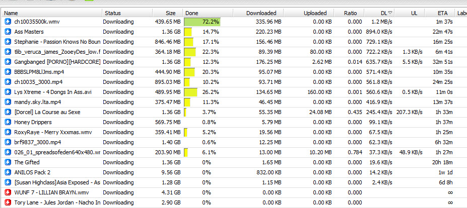Click the 72.2% green progress bar
This screenshot has height=208, width=467.
coord(202,22)
